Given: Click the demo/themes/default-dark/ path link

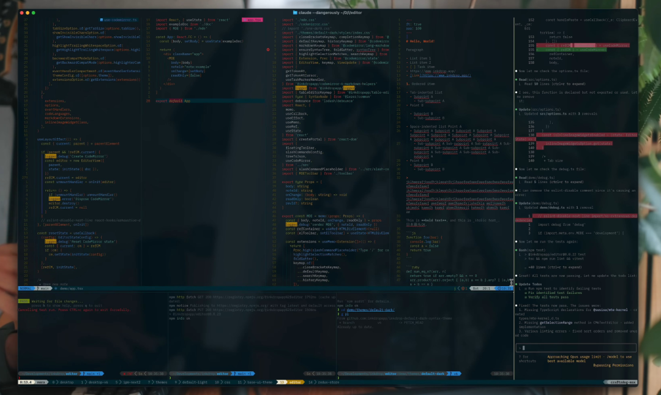Looking at the screenshot, I should click(x=370, y=310).
